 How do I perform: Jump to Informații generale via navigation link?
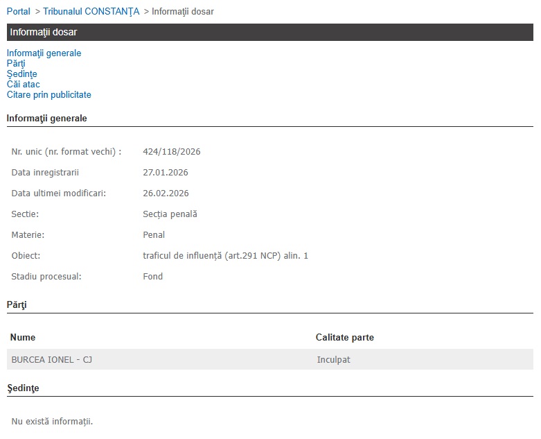click(44, 53)
